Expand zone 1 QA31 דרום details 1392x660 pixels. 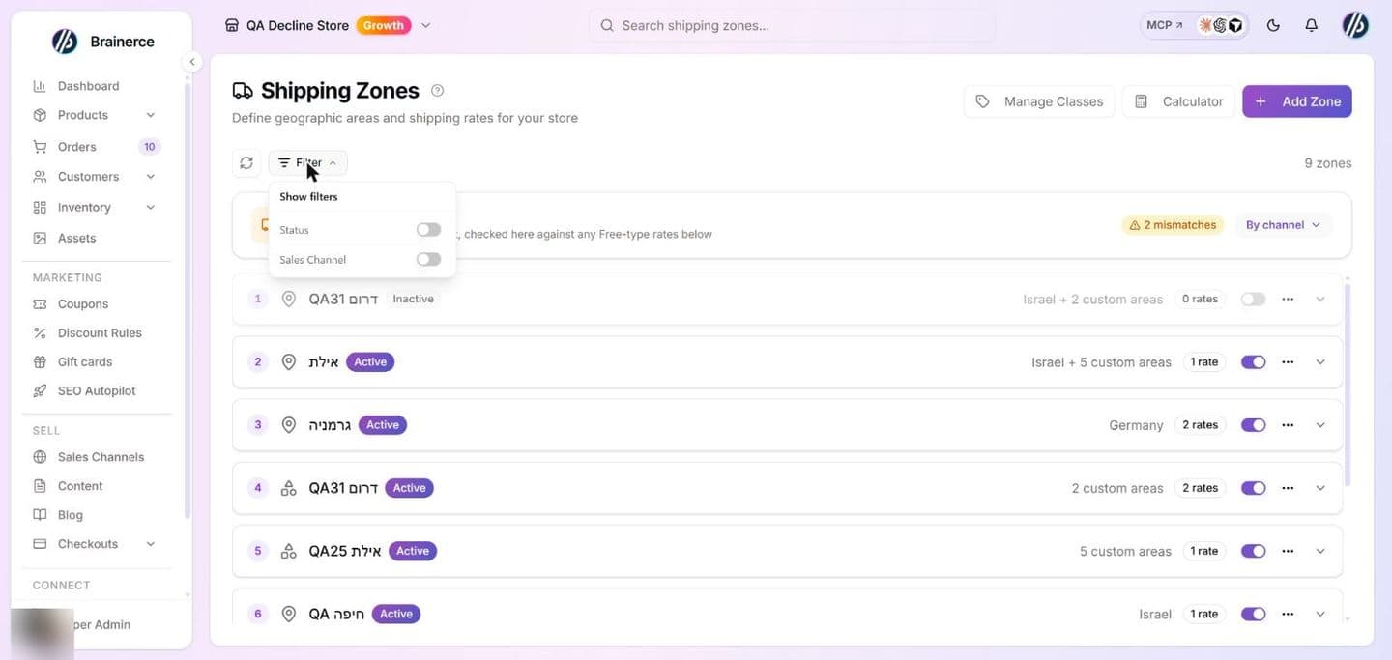tap(1320, 300)
